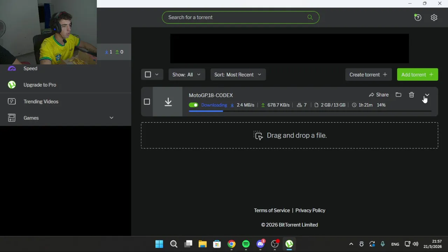
Task: Expand MotoGP.18-CODEX details chevron
Action: pyautogui.click(x=427, y=95)
